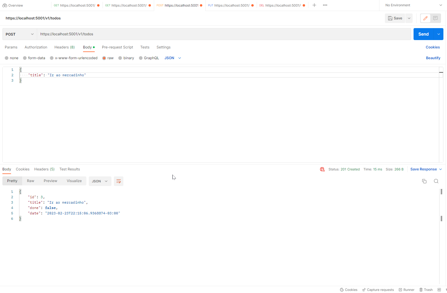
Task: Open the request body JSON format dropdown
Action: pyautogui.click(x=173, y=58)
